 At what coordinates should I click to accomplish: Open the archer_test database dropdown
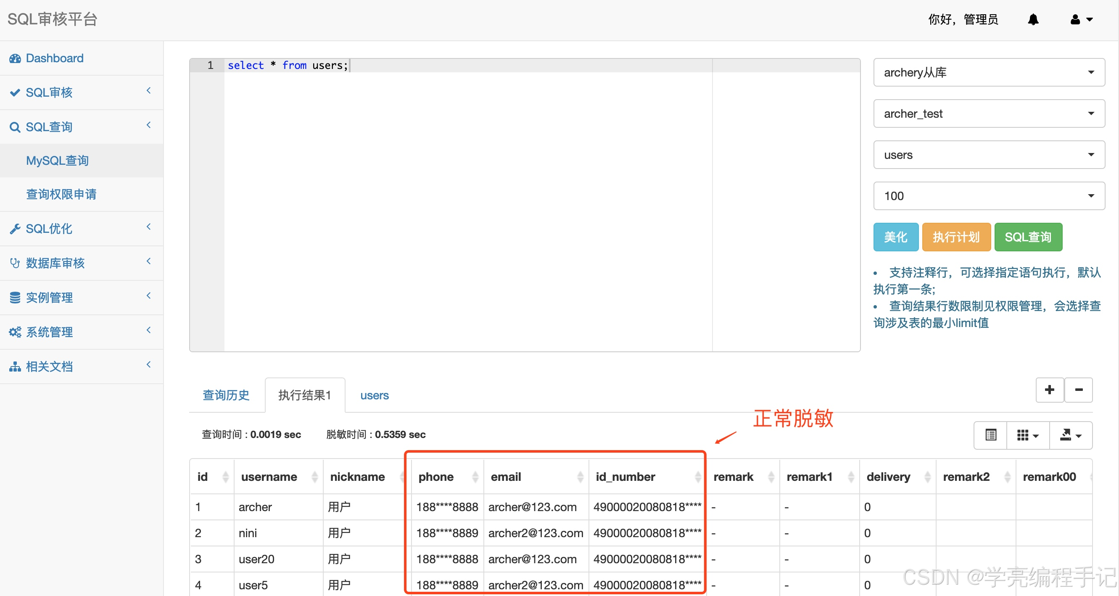[989, 113]
